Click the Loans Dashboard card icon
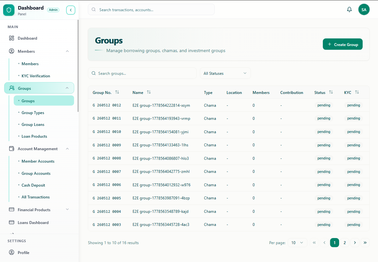This screenshot has width=378, height=262. (x=11, y=222)
